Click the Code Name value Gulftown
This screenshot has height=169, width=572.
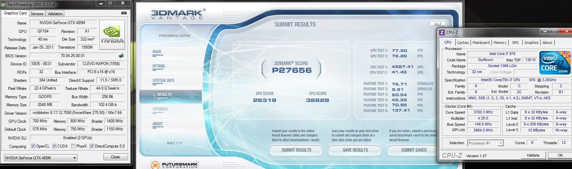tap(485, 60)
